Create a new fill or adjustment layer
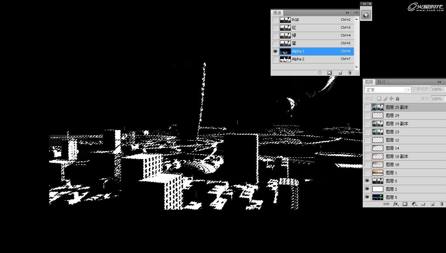This screenshot has height=253, width=446. (414, 204)
